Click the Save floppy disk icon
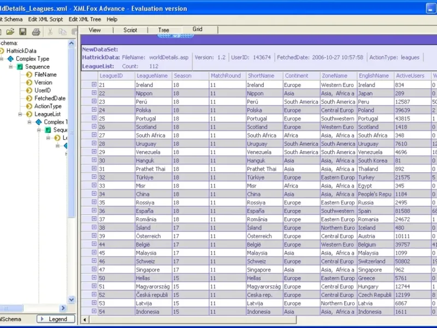 point(23,32)
